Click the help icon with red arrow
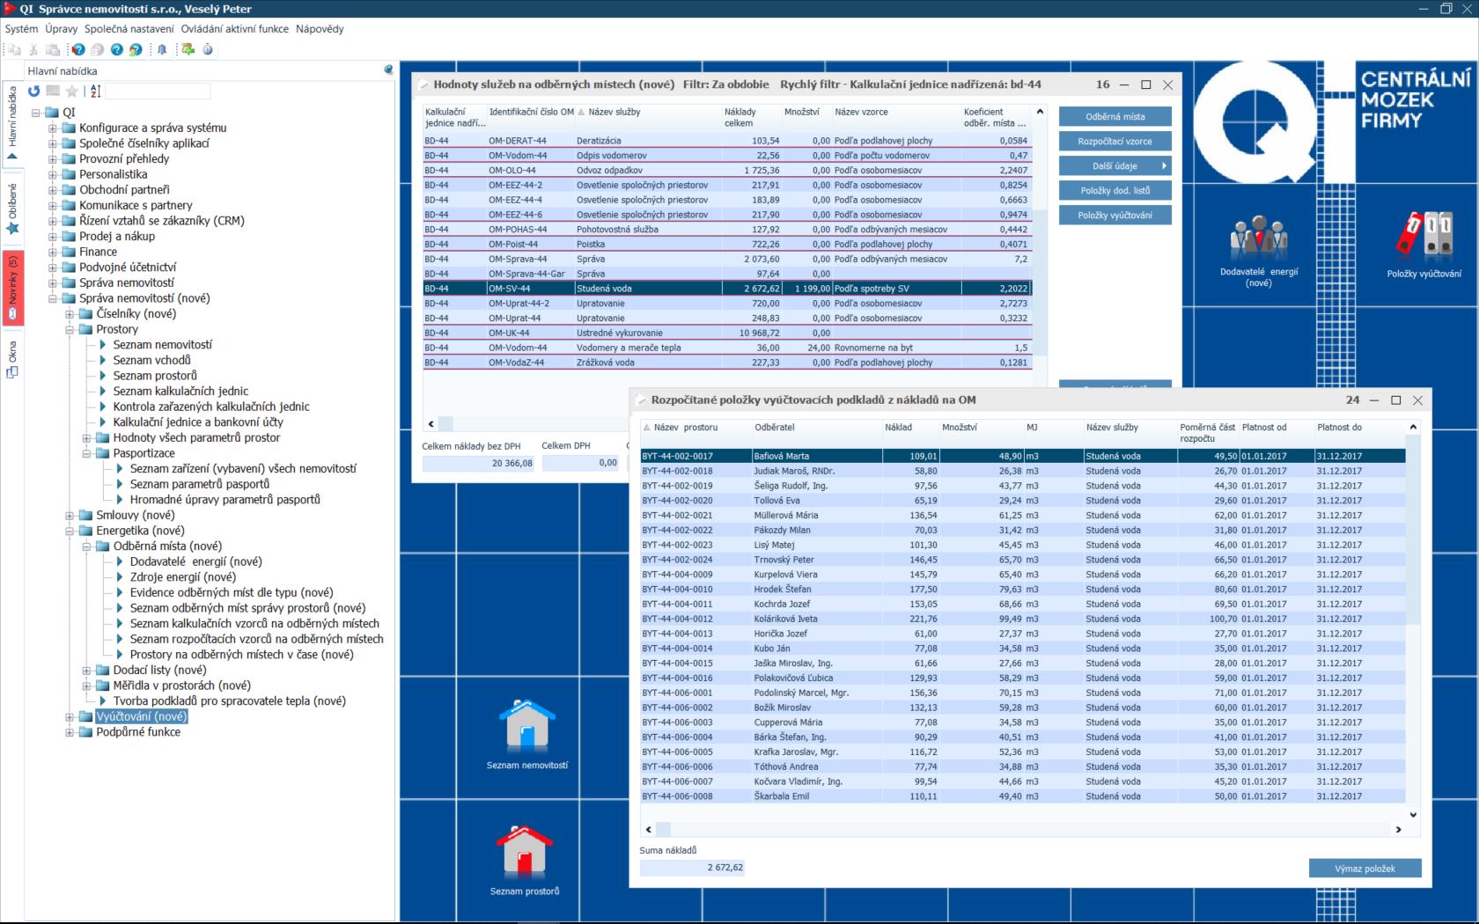 [x=77, y=50]
